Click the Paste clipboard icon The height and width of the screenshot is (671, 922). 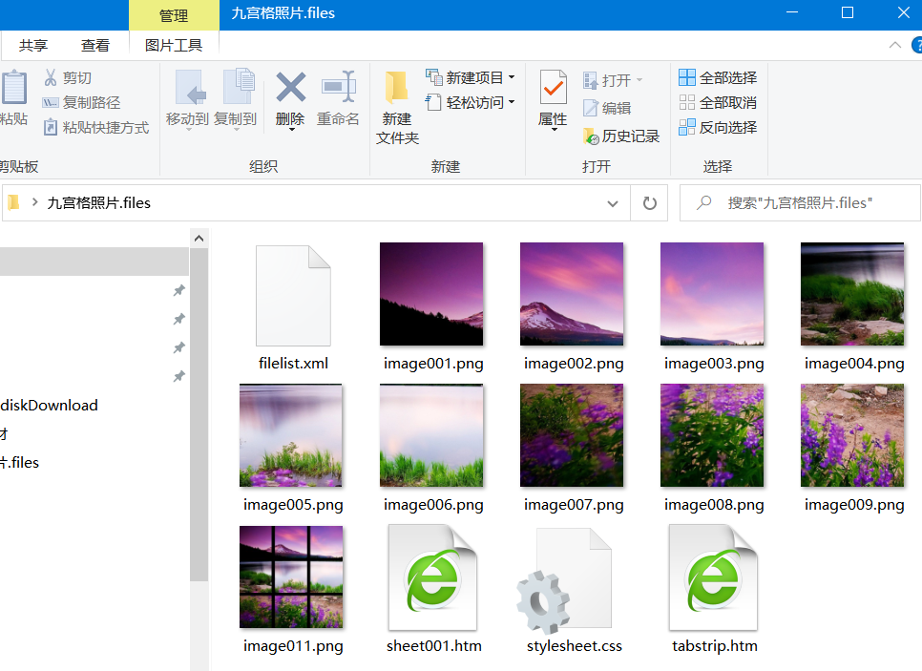(x=13, y=88)
